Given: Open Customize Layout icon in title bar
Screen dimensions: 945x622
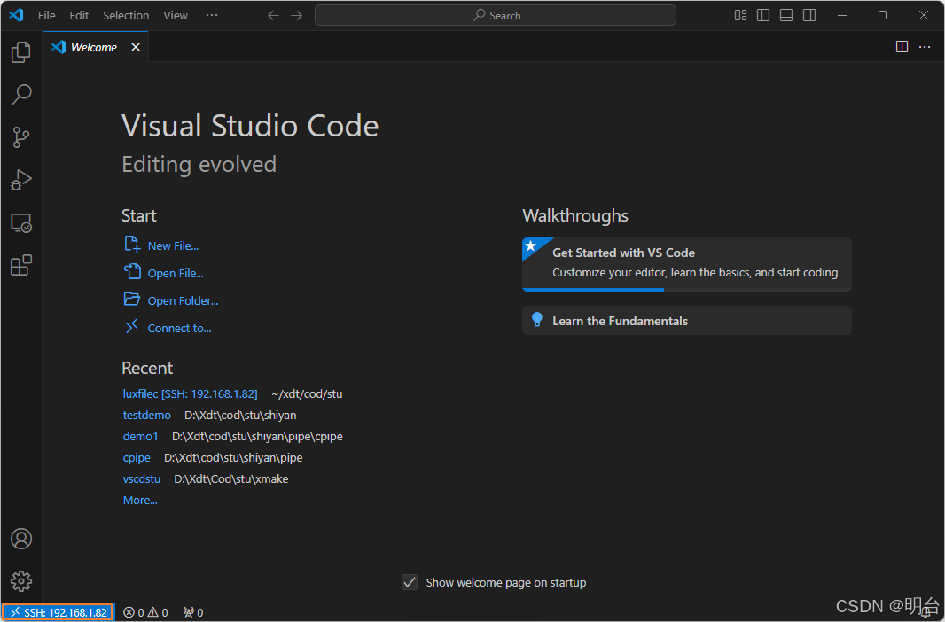Looking at the screenshot, I should pos(741,15).
